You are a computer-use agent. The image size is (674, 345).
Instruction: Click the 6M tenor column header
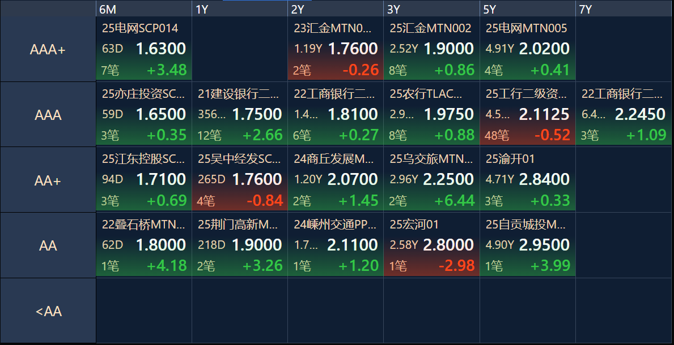click(x=143, y=9)
